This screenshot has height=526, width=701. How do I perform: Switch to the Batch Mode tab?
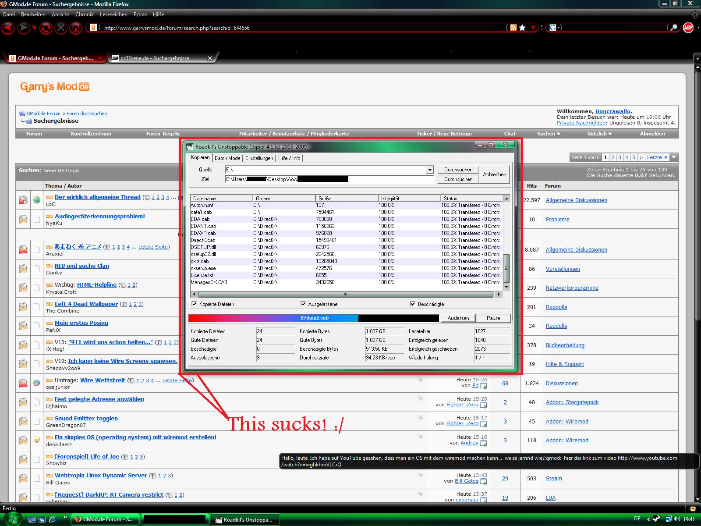pyautogui.click(x=227, y=158)
